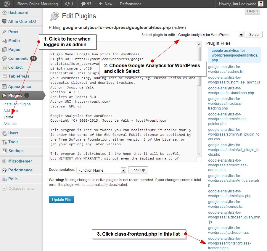
Task: Click the user avatar next to Ian Lockwood
Action: click(x=260, y=4)
